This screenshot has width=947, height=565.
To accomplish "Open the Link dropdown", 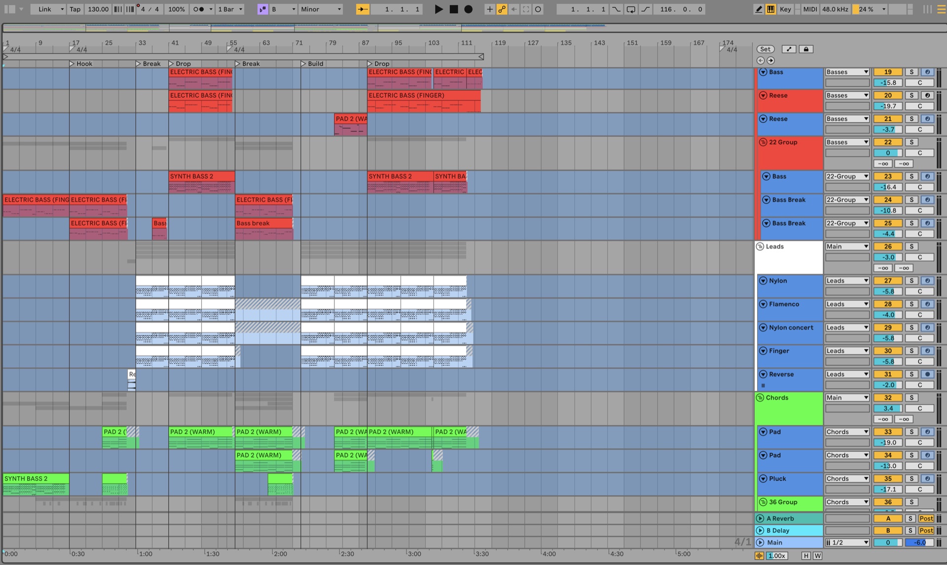I will tap(48, 9).
